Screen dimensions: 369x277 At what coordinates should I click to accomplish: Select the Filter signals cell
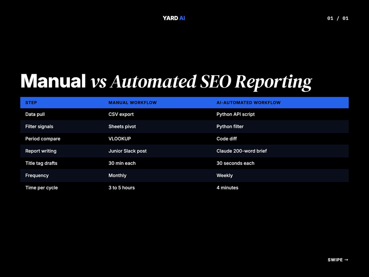click(39, 126)
